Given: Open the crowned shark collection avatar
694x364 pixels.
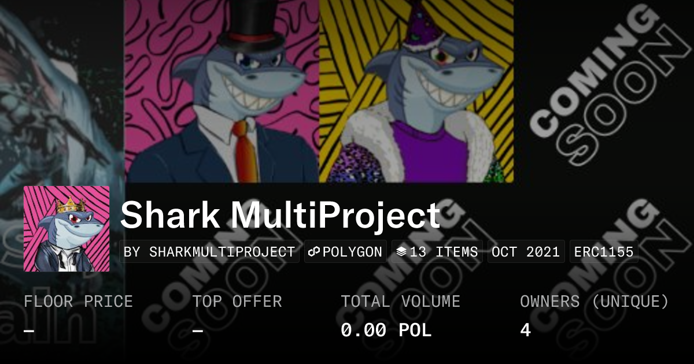Looking at the screenshot, I should tap(67, 229).
